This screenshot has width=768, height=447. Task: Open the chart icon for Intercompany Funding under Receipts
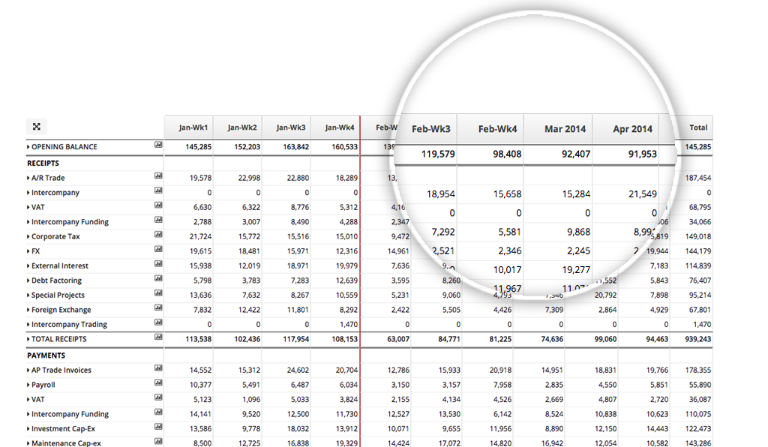[x=158, y=220]
